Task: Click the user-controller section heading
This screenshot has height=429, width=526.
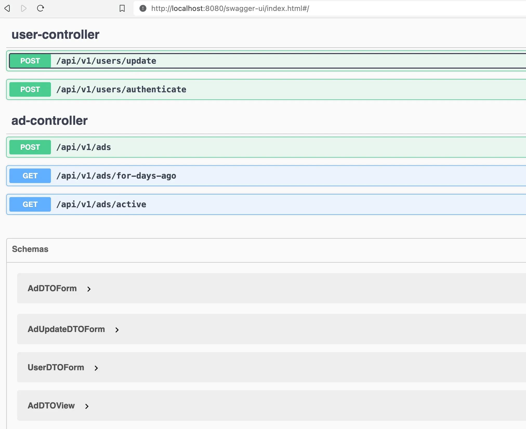Action: (x=55, y=34)
